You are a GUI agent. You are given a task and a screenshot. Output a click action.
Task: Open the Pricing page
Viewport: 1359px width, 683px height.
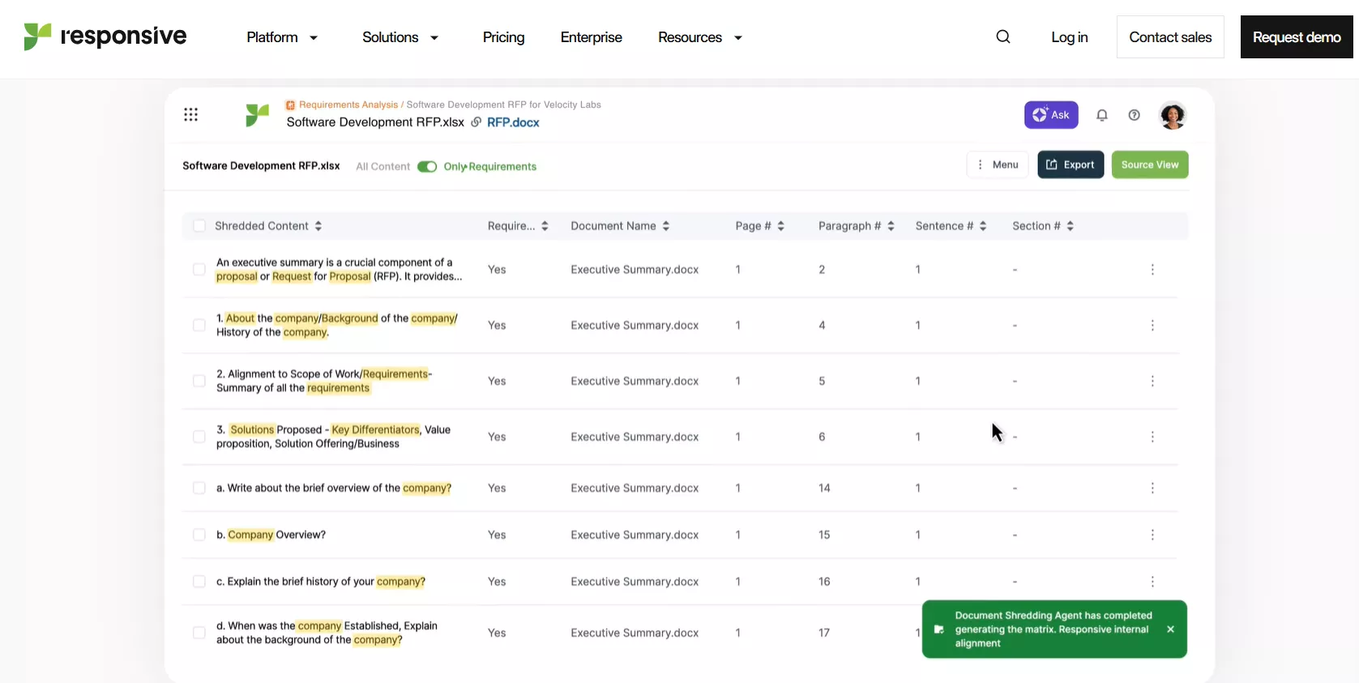pyautogui.click(x=503, y=37)
